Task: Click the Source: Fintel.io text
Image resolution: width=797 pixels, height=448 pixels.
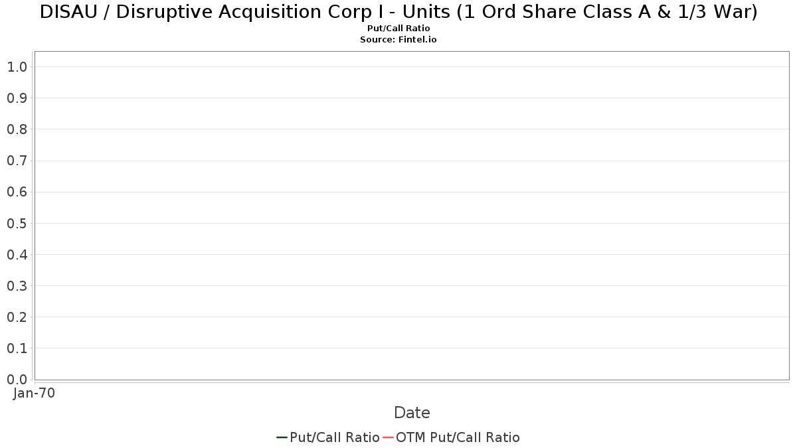Action: (398, 40)
